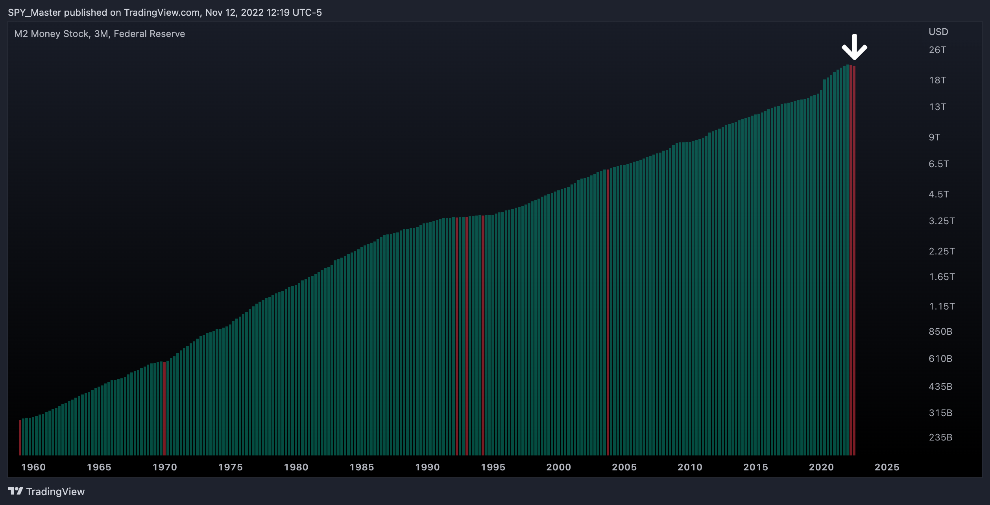Select the chart title 'M2 Money Stock, 3M, Federal Reserve'

pos(100,34)
